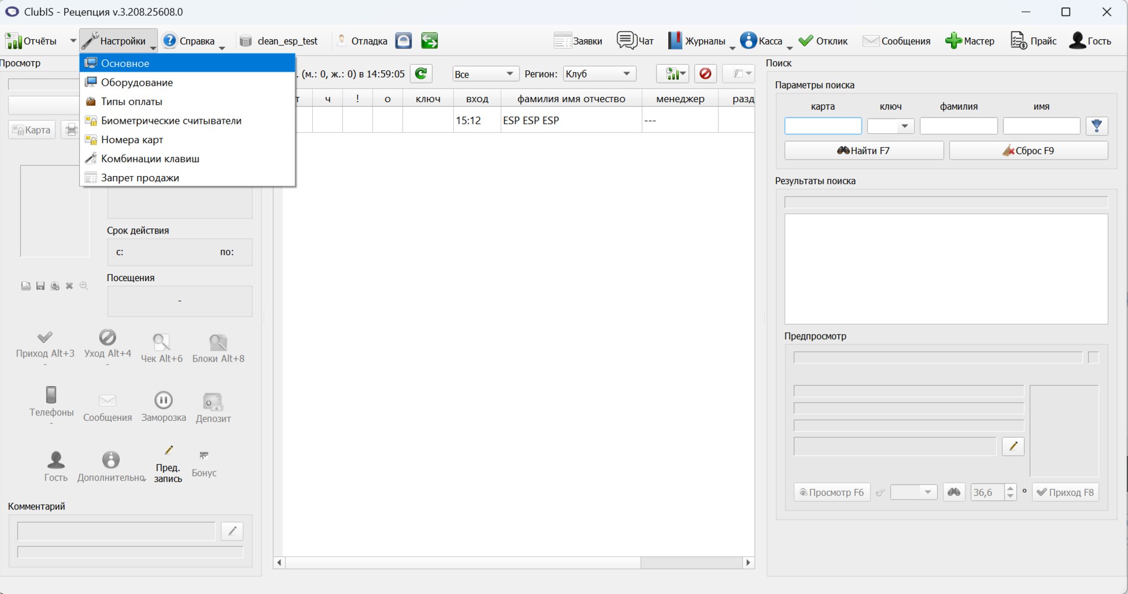Screen dimensions: 1128x594
Task: Open the Отладка debug tool
Action: coord(362,41)
